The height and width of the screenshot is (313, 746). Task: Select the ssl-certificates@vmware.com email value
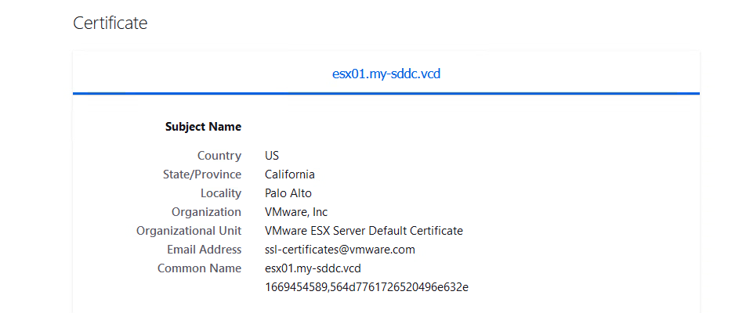point(340,250)
